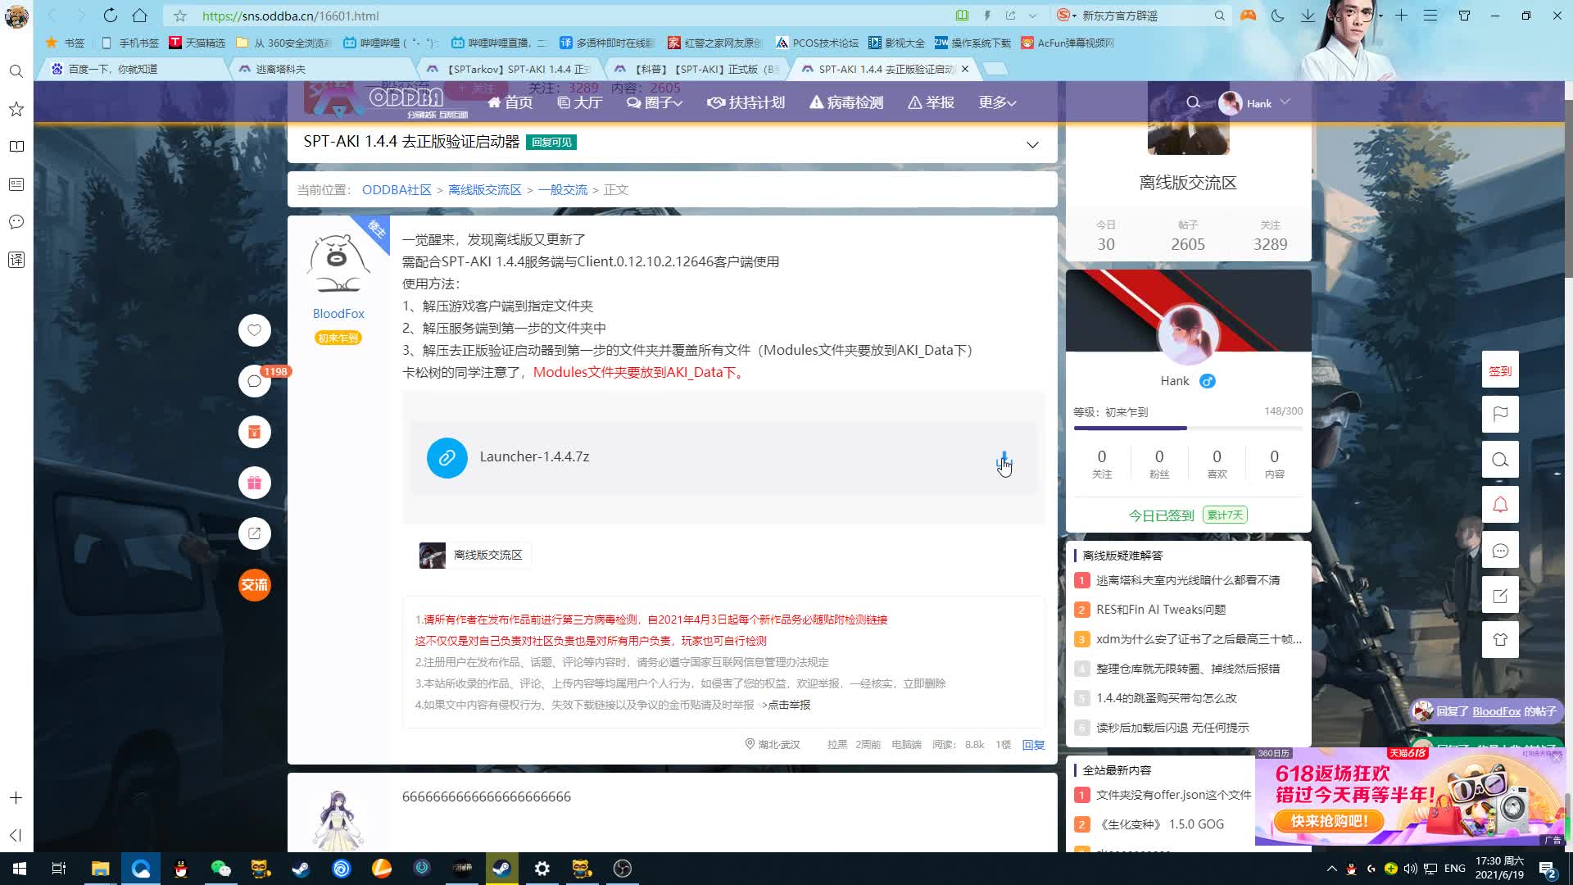Download the Launcher-1.4.4.7z attachment
This screenshot has width=1573, height=885.
1004,460
